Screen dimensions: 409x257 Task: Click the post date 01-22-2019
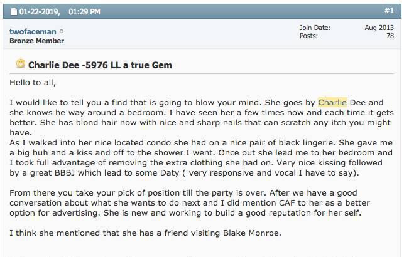tap(40, 12)
